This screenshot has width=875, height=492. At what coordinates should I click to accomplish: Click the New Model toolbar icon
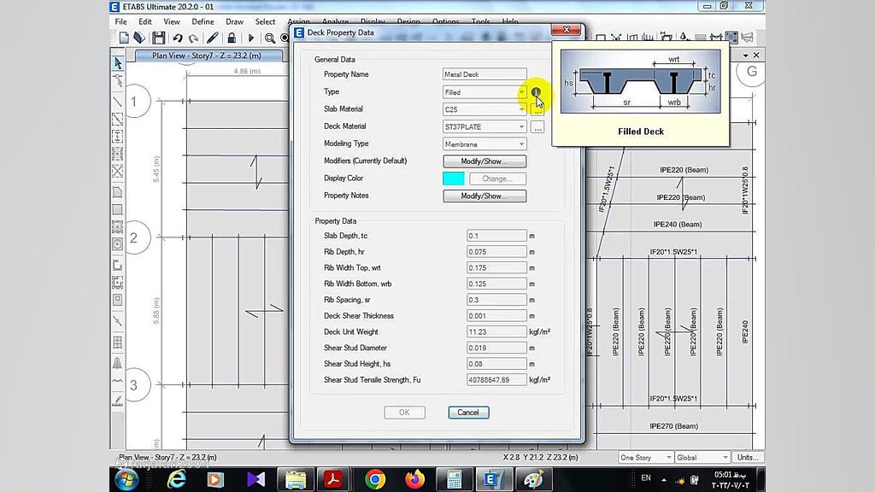point(124,38)
